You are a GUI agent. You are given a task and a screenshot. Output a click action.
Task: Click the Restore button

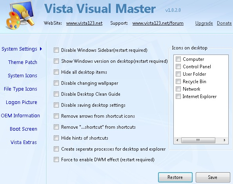click(175, 177)
